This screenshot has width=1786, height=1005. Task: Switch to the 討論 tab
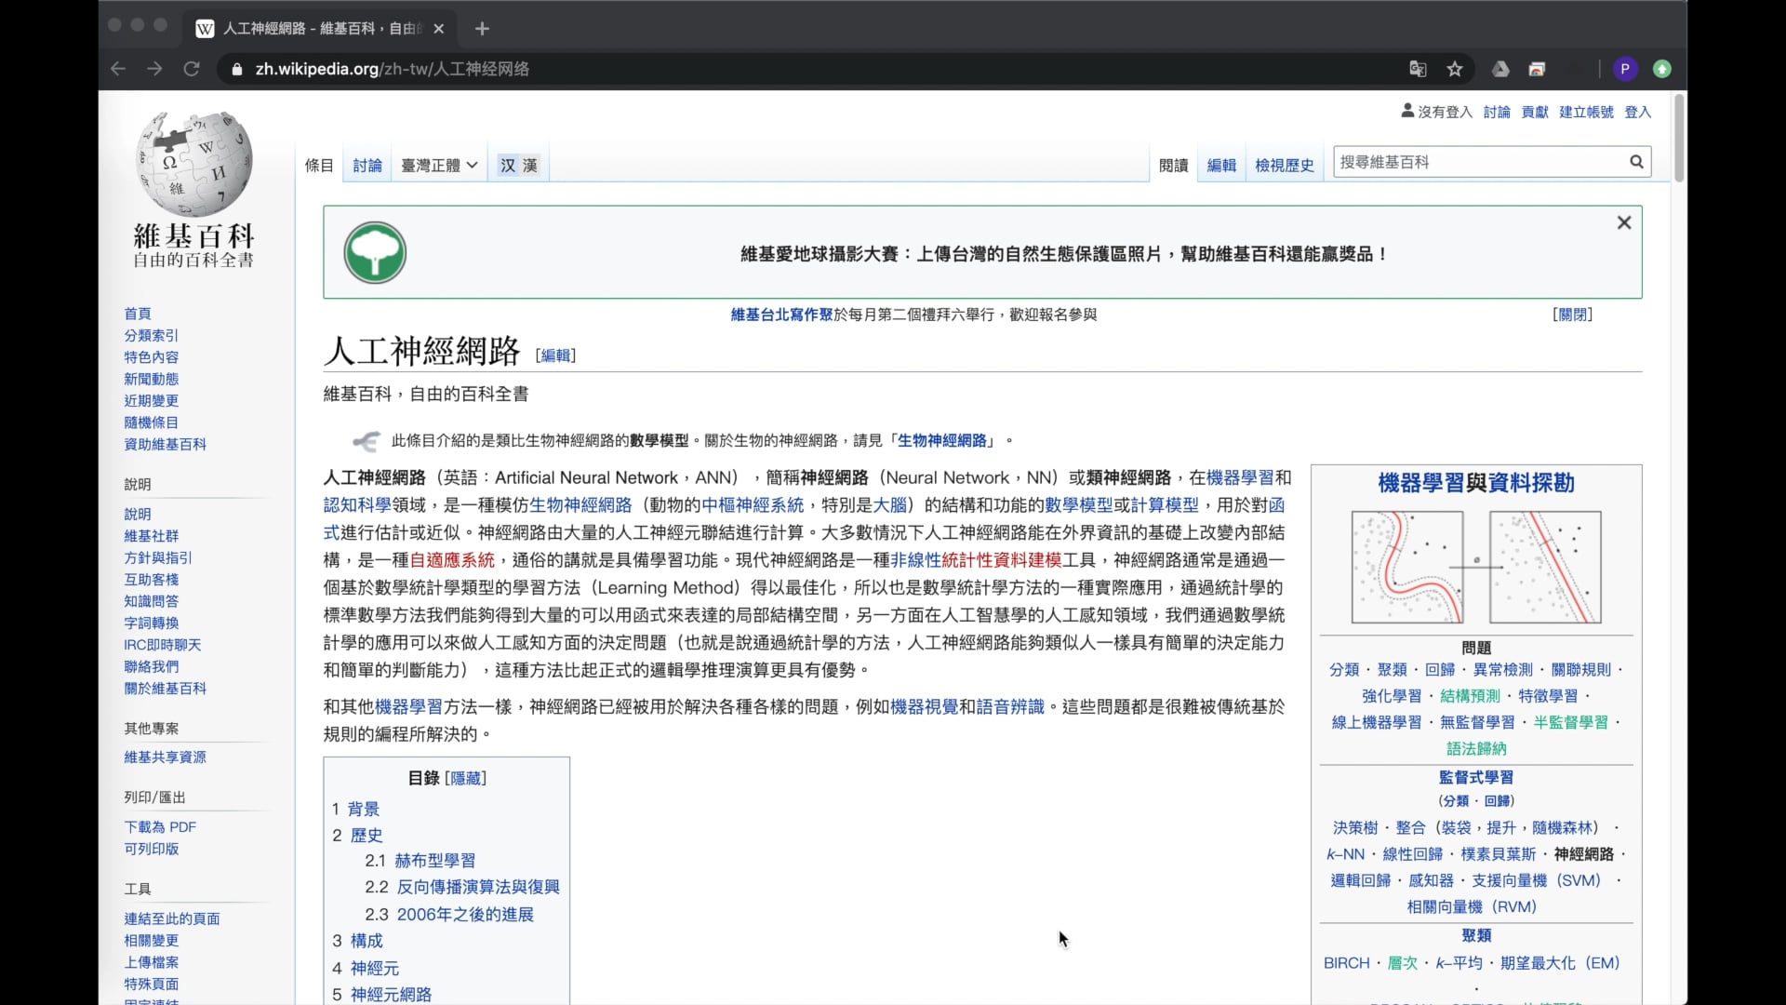pos(367,166)
